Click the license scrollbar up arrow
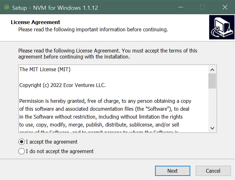 212,70
